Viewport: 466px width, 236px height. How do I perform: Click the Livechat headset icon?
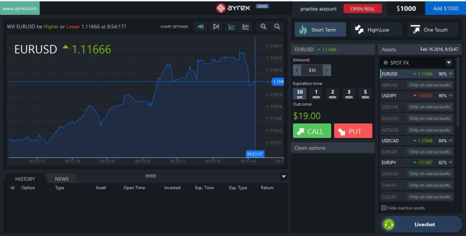click(389, 225)
